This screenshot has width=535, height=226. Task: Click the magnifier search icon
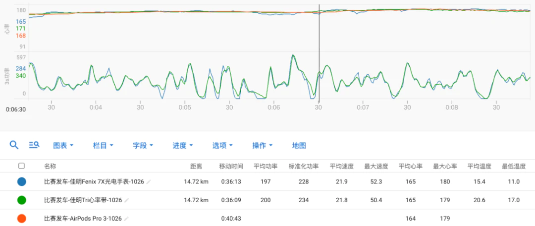pyautogui.click(x=14, y=145)
